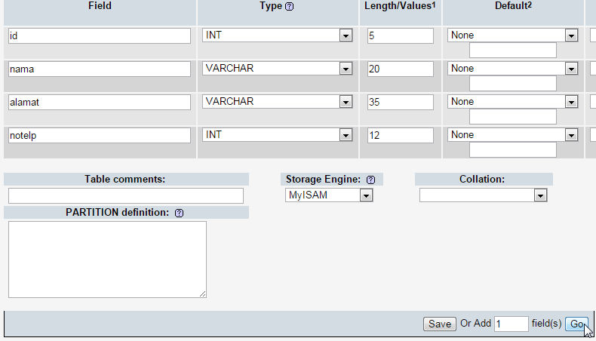Click the Collation label
The width and height of the screenshot is (596, 341).
pyautogui.click(x=482, y=179)
